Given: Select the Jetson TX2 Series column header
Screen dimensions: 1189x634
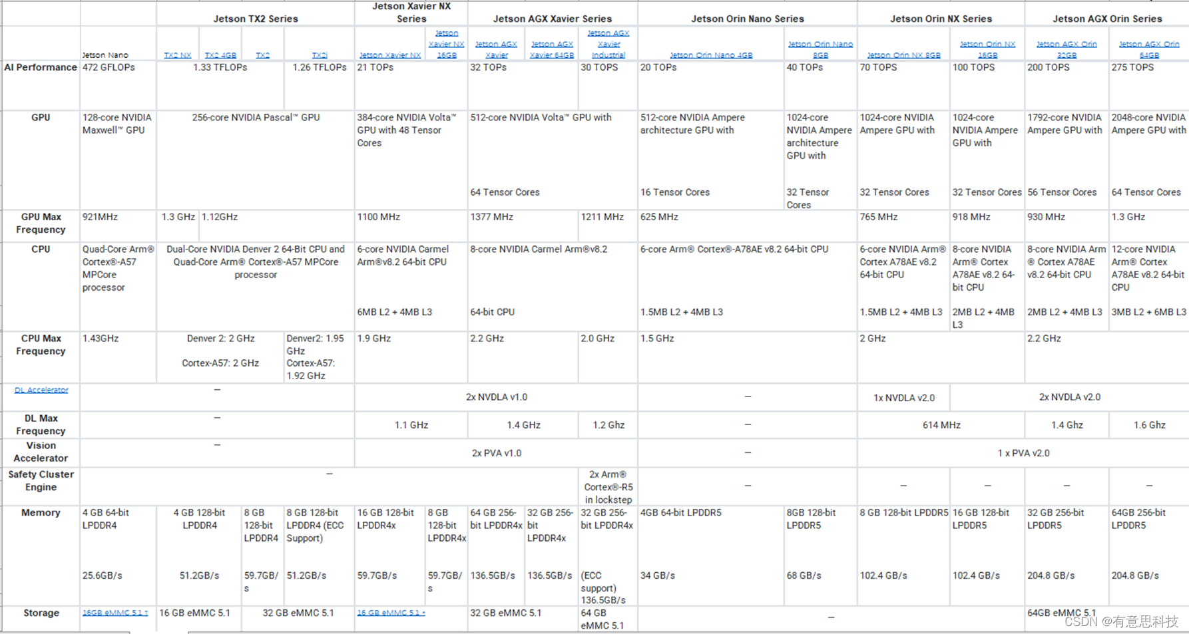Looking at the screenshot, I should click(256, 19).
